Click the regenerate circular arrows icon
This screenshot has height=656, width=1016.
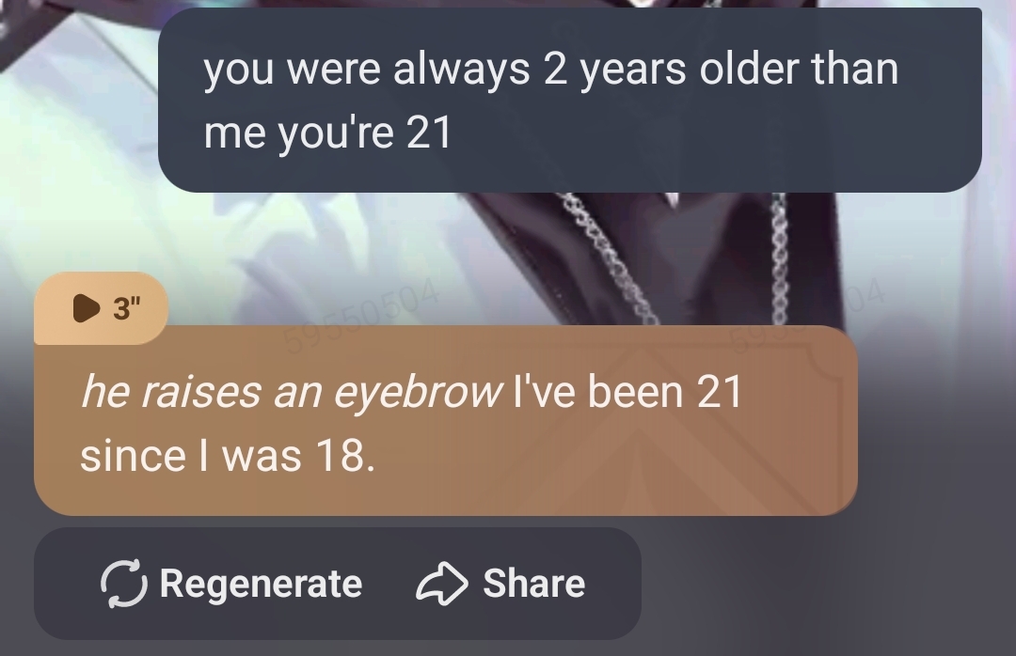click(123, 584)
